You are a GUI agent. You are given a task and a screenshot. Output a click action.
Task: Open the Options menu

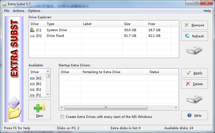click(34, 11)
